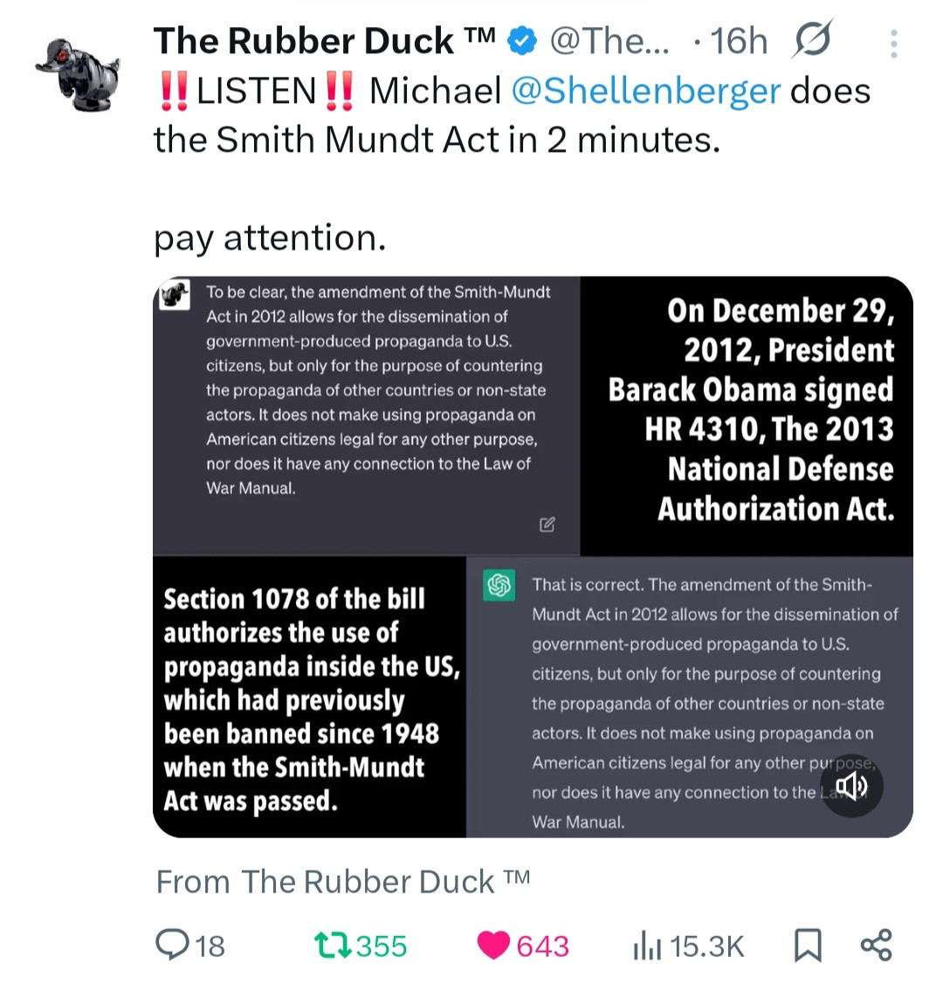The image size is (943, 984).
Task: Share the post via share icon
Action: tap(876, 945)
